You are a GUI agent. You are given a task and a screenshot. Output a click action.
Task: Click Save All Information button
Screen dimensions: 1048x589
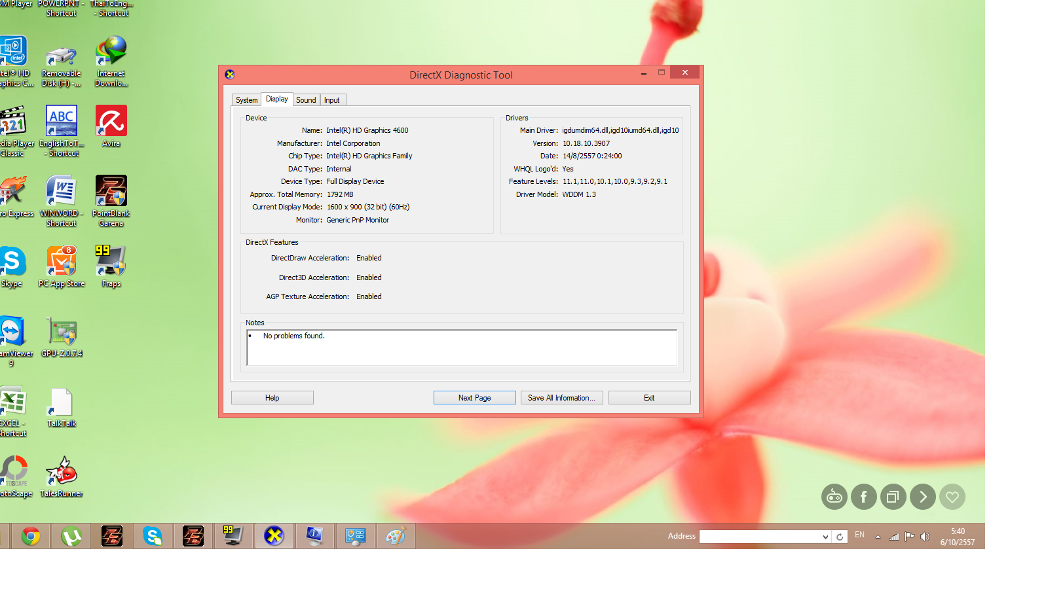point(561,398)
